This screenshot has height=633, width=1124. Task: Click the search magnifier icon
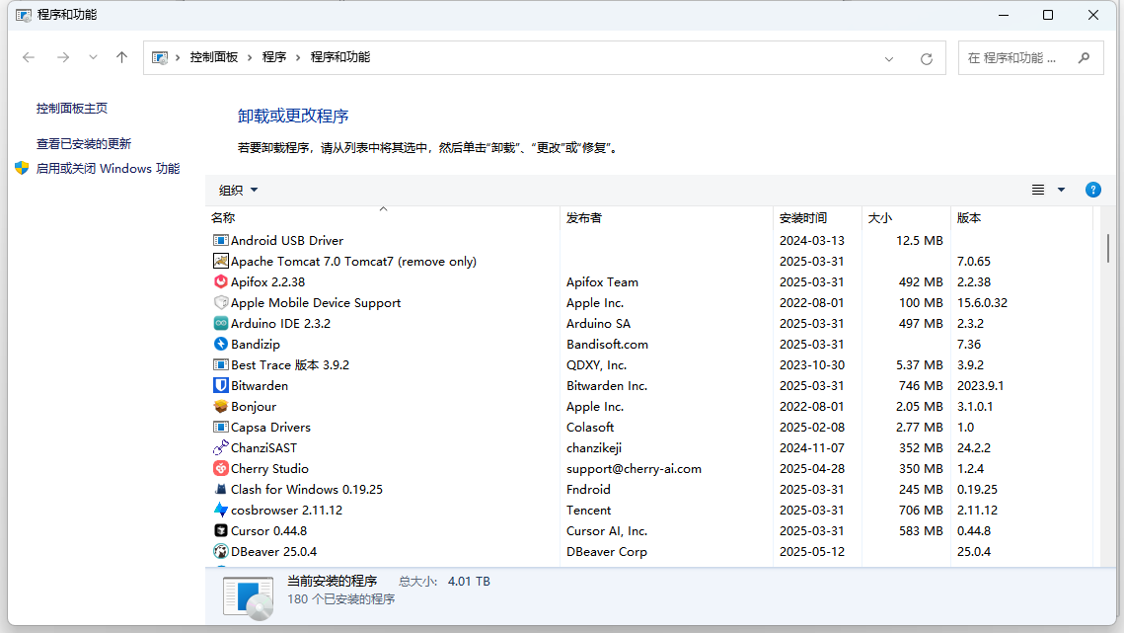click(1084, 57)
